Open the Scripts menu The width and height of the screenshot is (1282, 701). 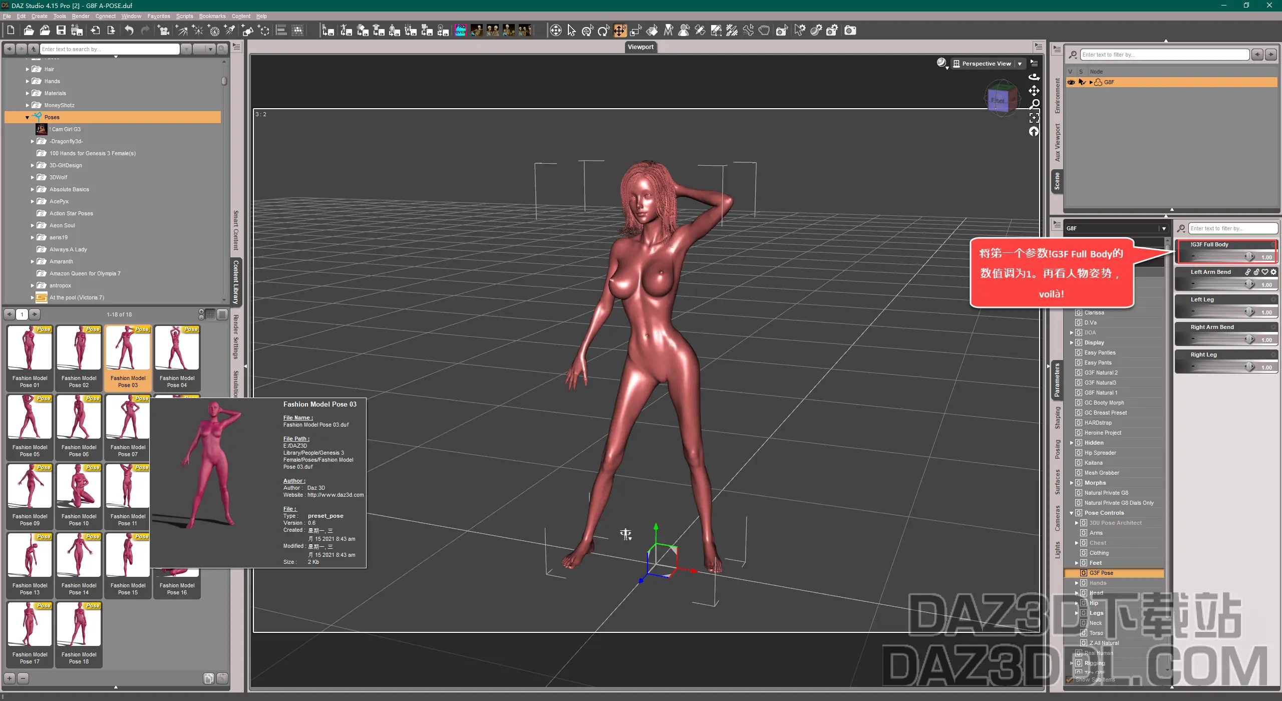tap(184, 16)
